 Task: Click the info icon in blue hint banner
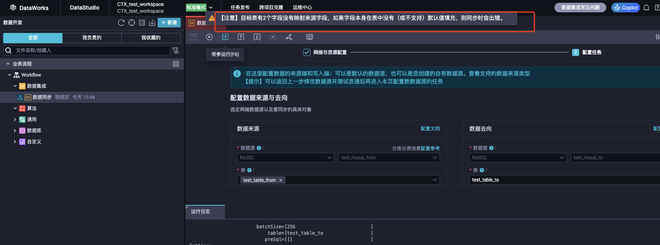pyautogui.click(x=237, y=73)
